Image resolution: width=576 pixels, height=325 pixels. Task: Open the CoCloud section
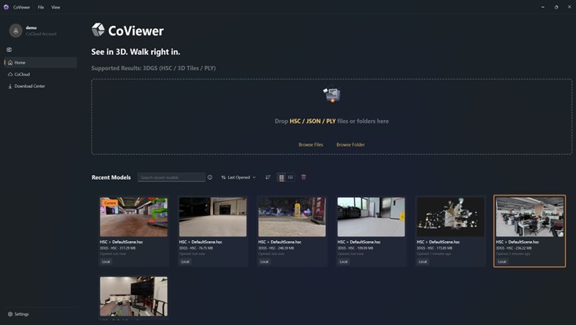pyautogui.click(x=41, y=75)
